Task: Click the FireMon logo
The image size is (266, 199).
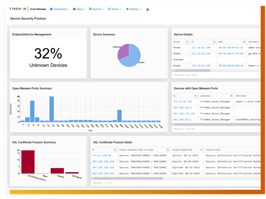Action: tap(18, 9)
